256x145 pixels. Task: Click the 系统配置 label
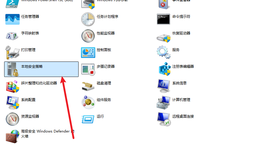(28, 100)
